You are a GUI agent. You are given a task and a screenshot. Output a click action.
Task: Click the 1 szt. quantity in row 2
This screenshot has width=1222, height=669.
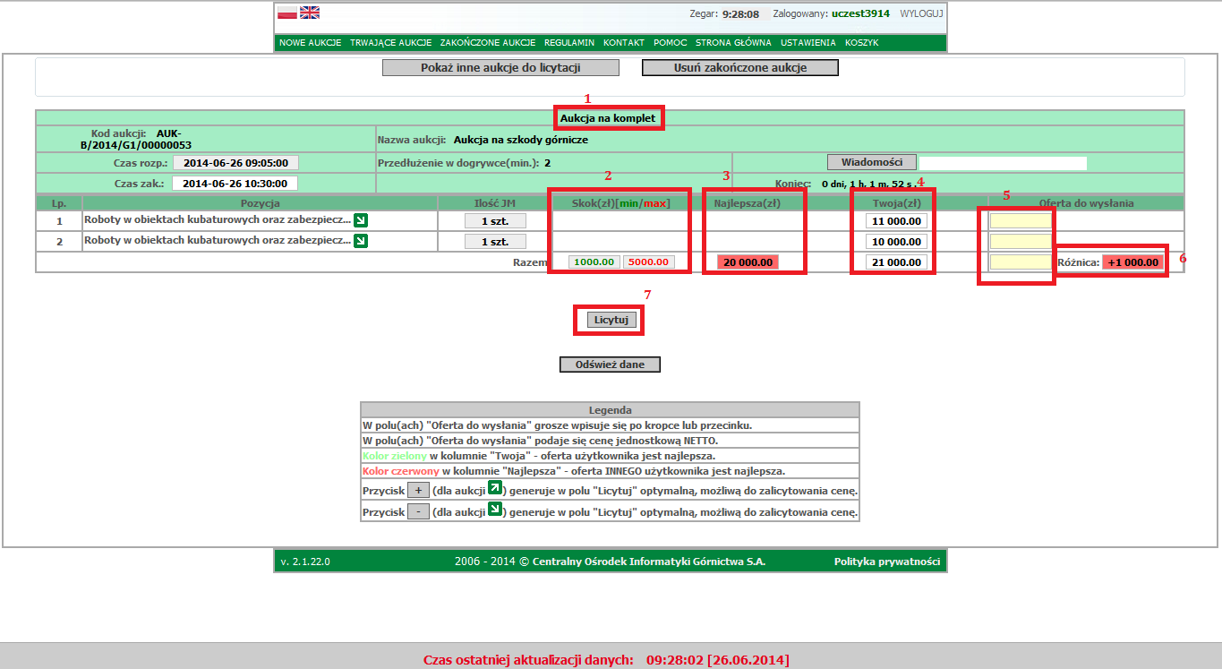click(x=496, y=241)
